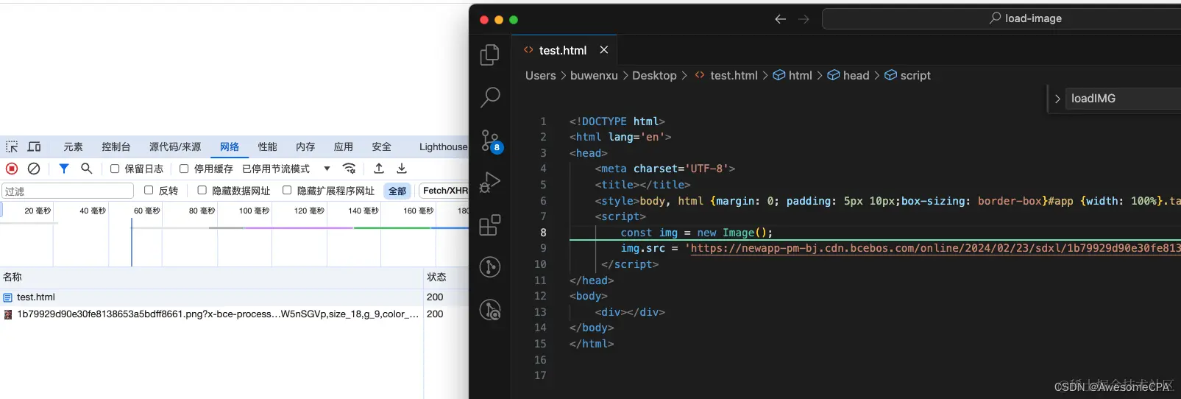Click the DevTools inspect element picker icon
The image size is (1181, 399).
[12, 146]
